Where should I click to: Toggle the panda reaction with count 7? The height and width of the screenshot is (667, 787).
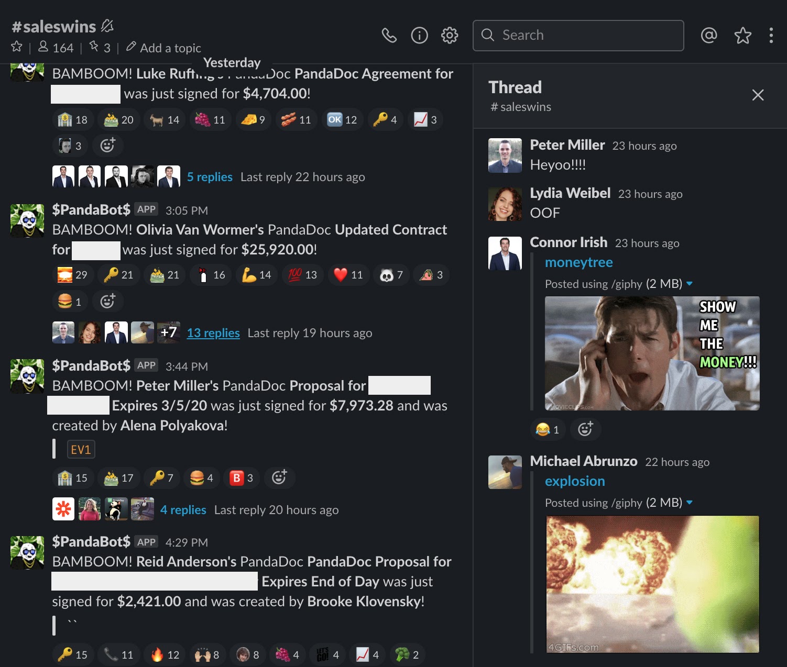[391, 275]
